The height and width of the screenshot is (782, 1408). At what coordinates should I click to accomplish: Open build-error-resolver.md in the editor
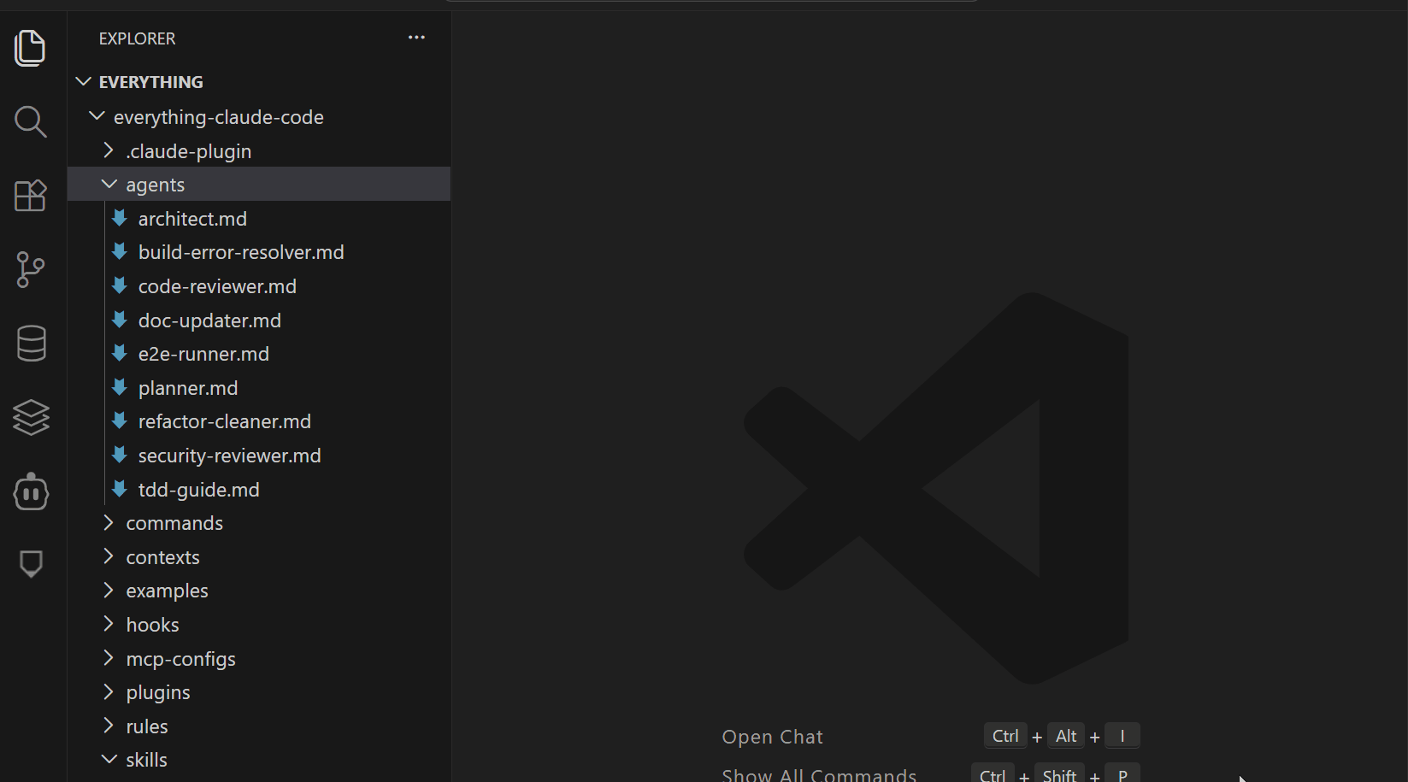(x=241, y=252)
